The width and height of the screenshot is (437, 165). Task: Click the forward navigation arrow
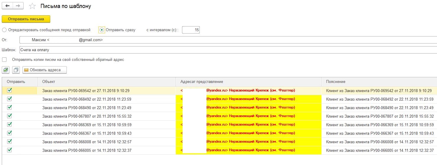tap(18, 6)
